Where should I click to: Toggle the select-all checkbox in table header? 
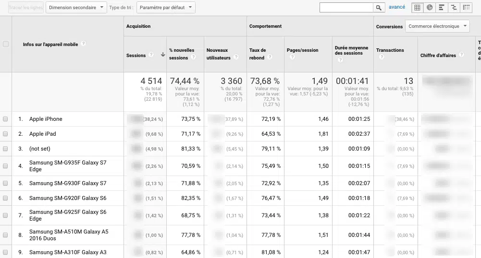pyautogui.click(x=6, y=44)
